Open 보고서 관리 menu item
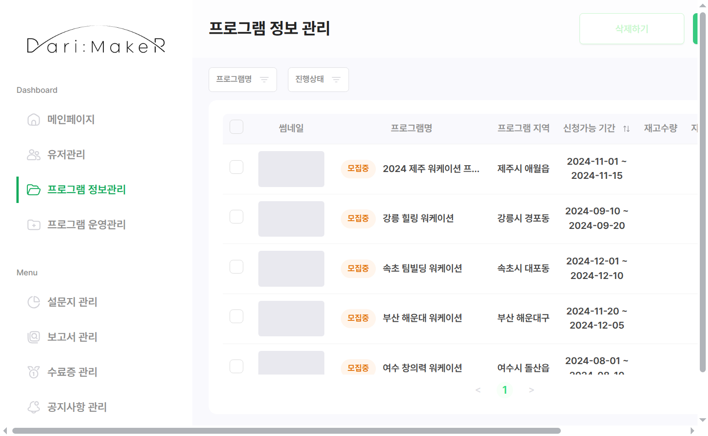Viewport: 708px width, 436px height. click(72, 337)
